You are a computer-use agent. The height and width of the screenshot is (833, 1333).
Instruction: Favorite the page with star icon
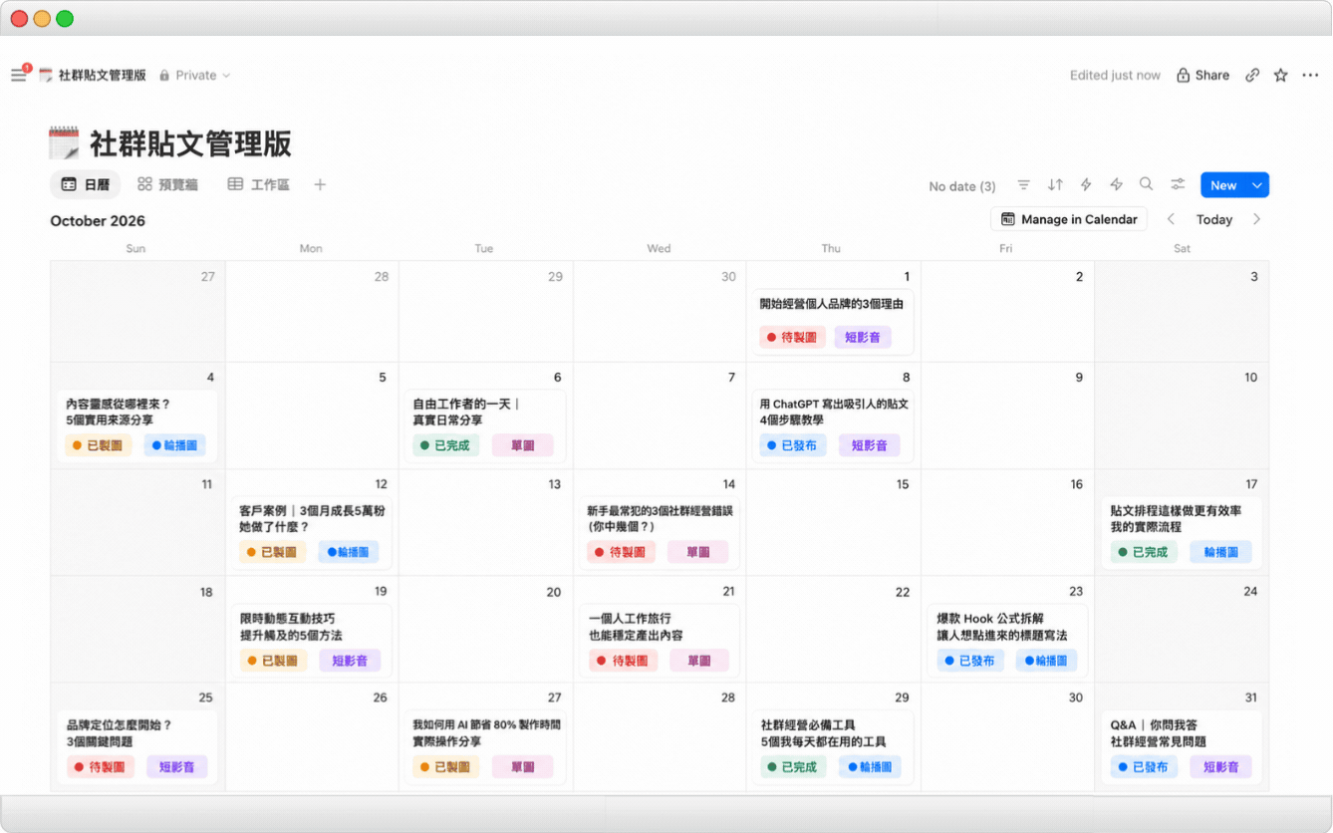click(x=1281, y=75)
